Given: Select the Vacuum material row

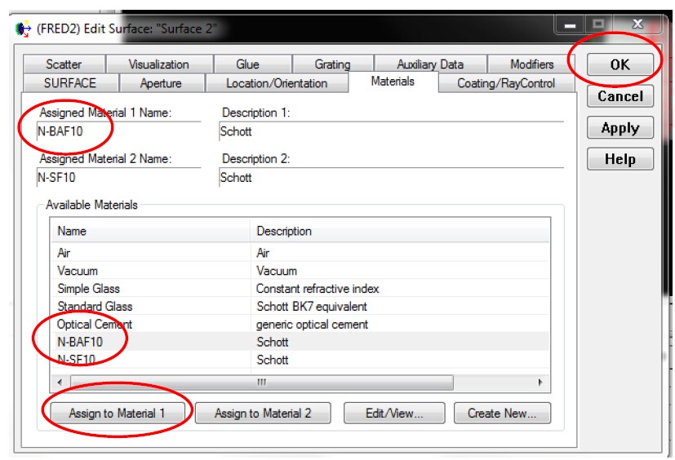Looking at the screenshot, I should point(300,271).
